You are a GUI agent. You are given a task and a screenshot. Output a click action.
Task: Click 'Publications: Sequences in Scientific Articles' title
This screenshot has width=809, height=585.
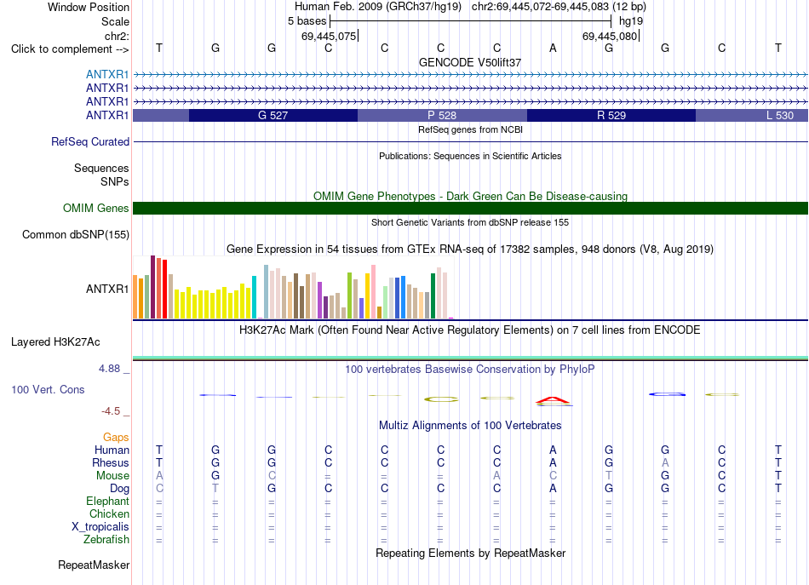(470, 156)
